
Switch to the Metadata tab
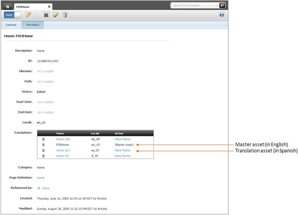point(33,25)
